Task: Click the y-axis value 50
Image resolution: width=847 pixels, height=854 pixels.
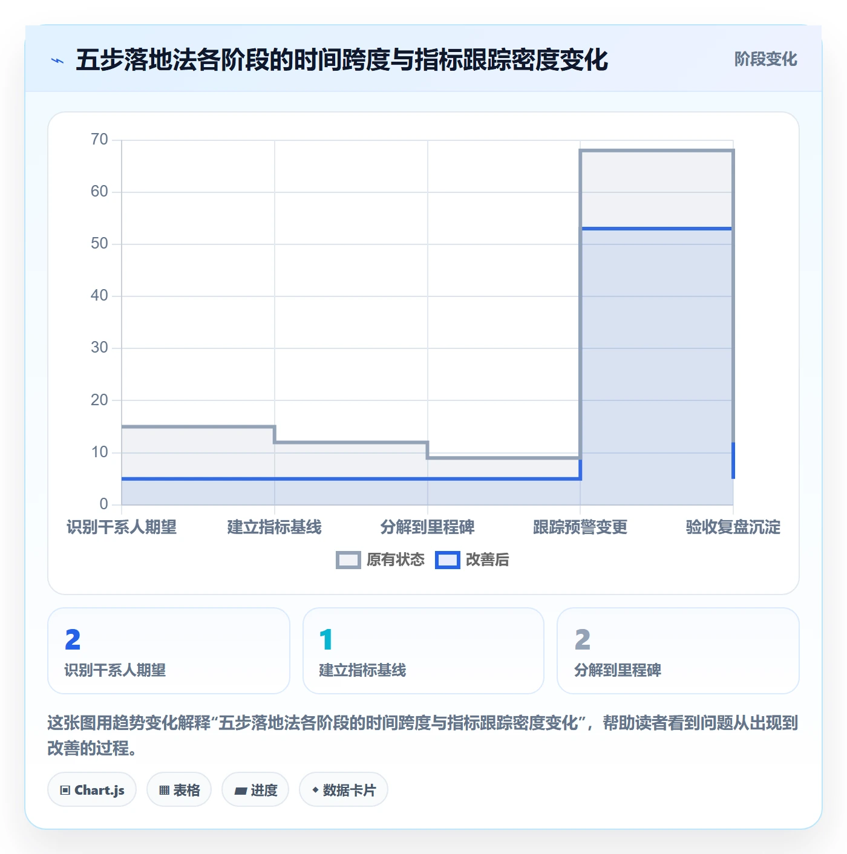Action: tap(99, 244)
